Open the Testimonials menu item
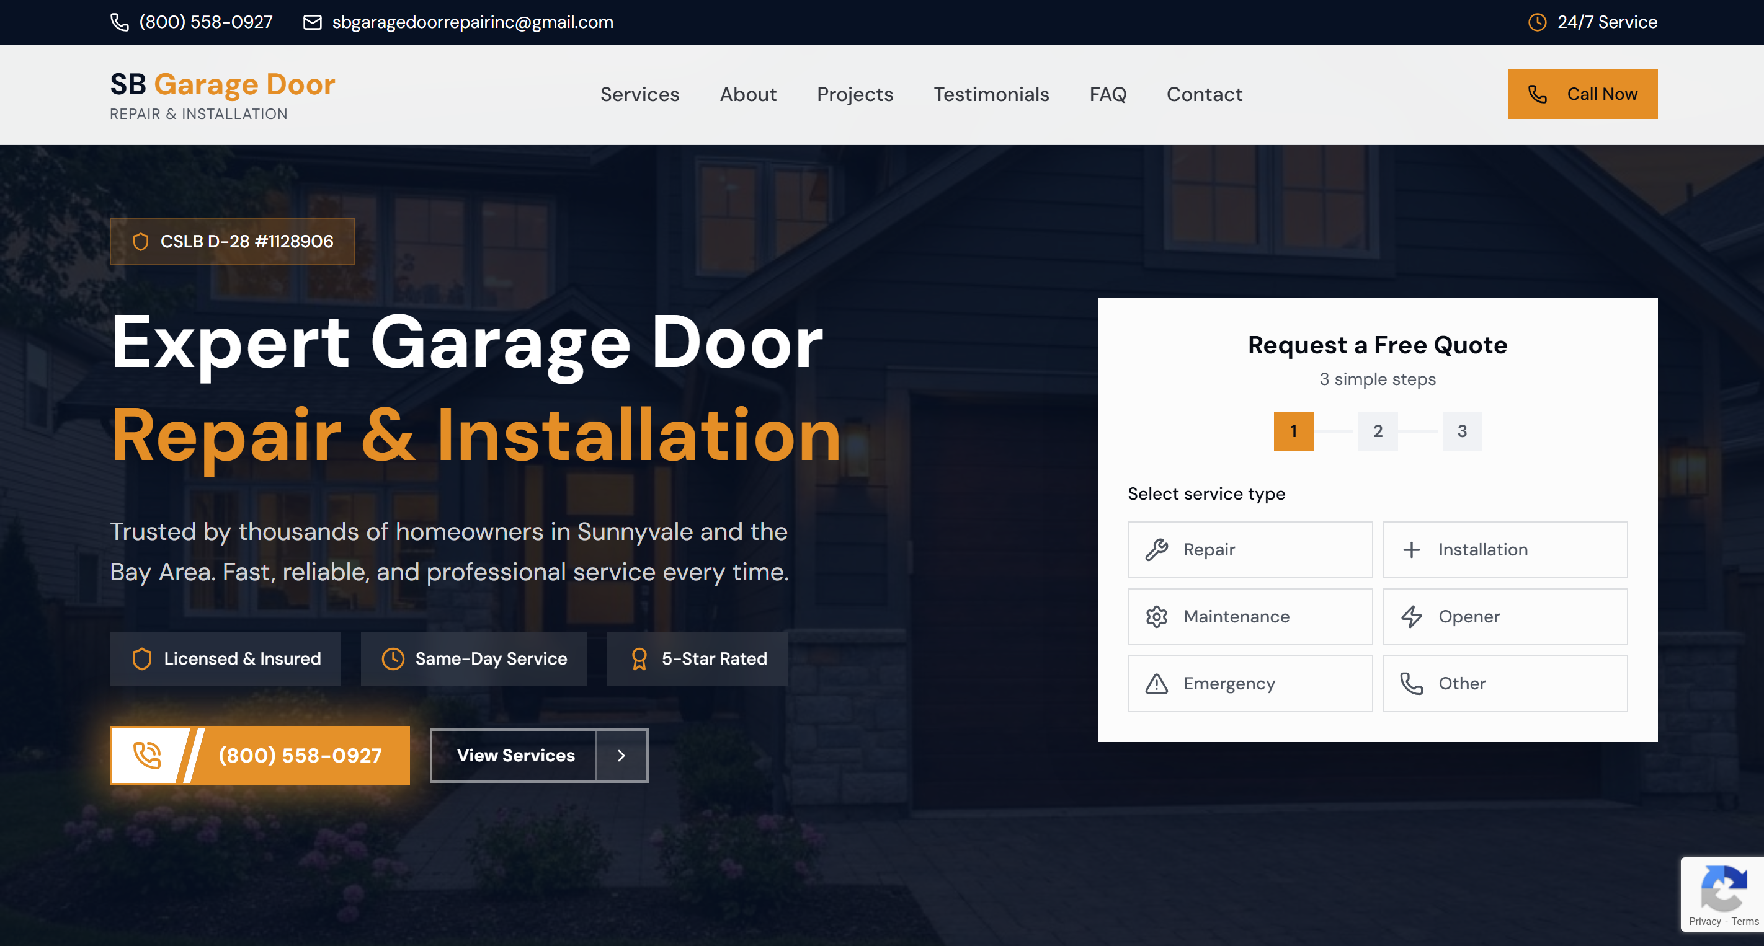Screen dimensions: 1764x946 (992, 94)
